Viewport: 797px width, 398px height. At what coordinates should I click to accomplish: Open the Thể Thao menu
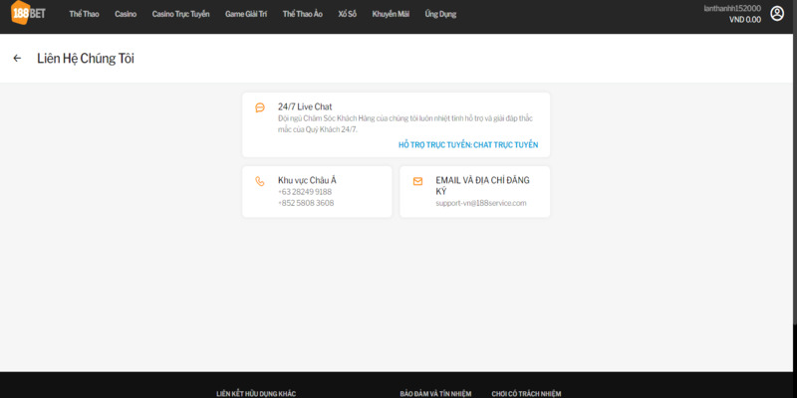84,15
